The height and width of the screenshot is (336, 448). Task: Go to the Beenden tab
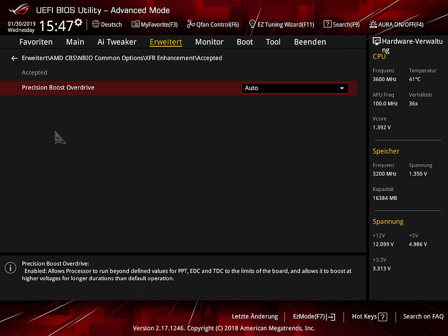click(x=310, y=42)
